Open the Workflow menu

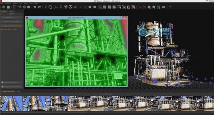[8, 4]
